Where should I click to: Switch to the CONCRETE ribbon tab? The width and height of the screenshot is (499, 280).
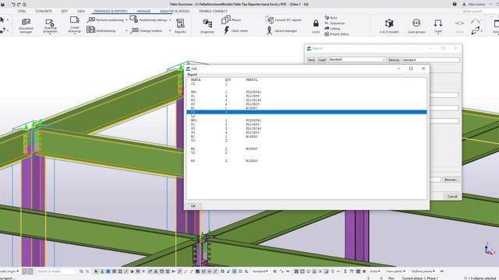point(44,11)
